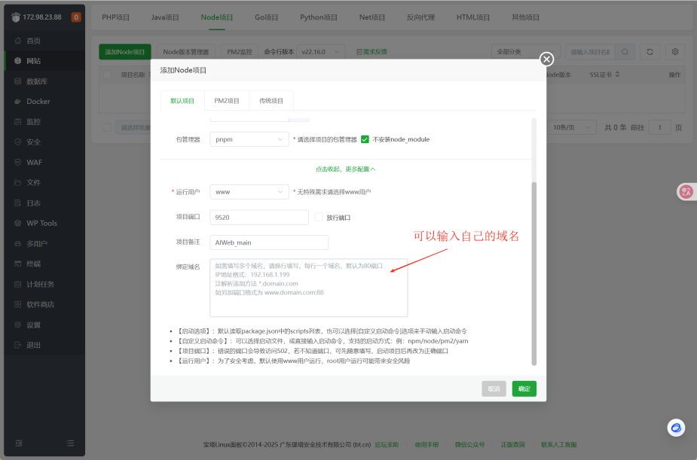Image resolution: width=697 pixels, height=460 pixels.
Task: Click the 需求反馈 link
Action: click(371, 52)
